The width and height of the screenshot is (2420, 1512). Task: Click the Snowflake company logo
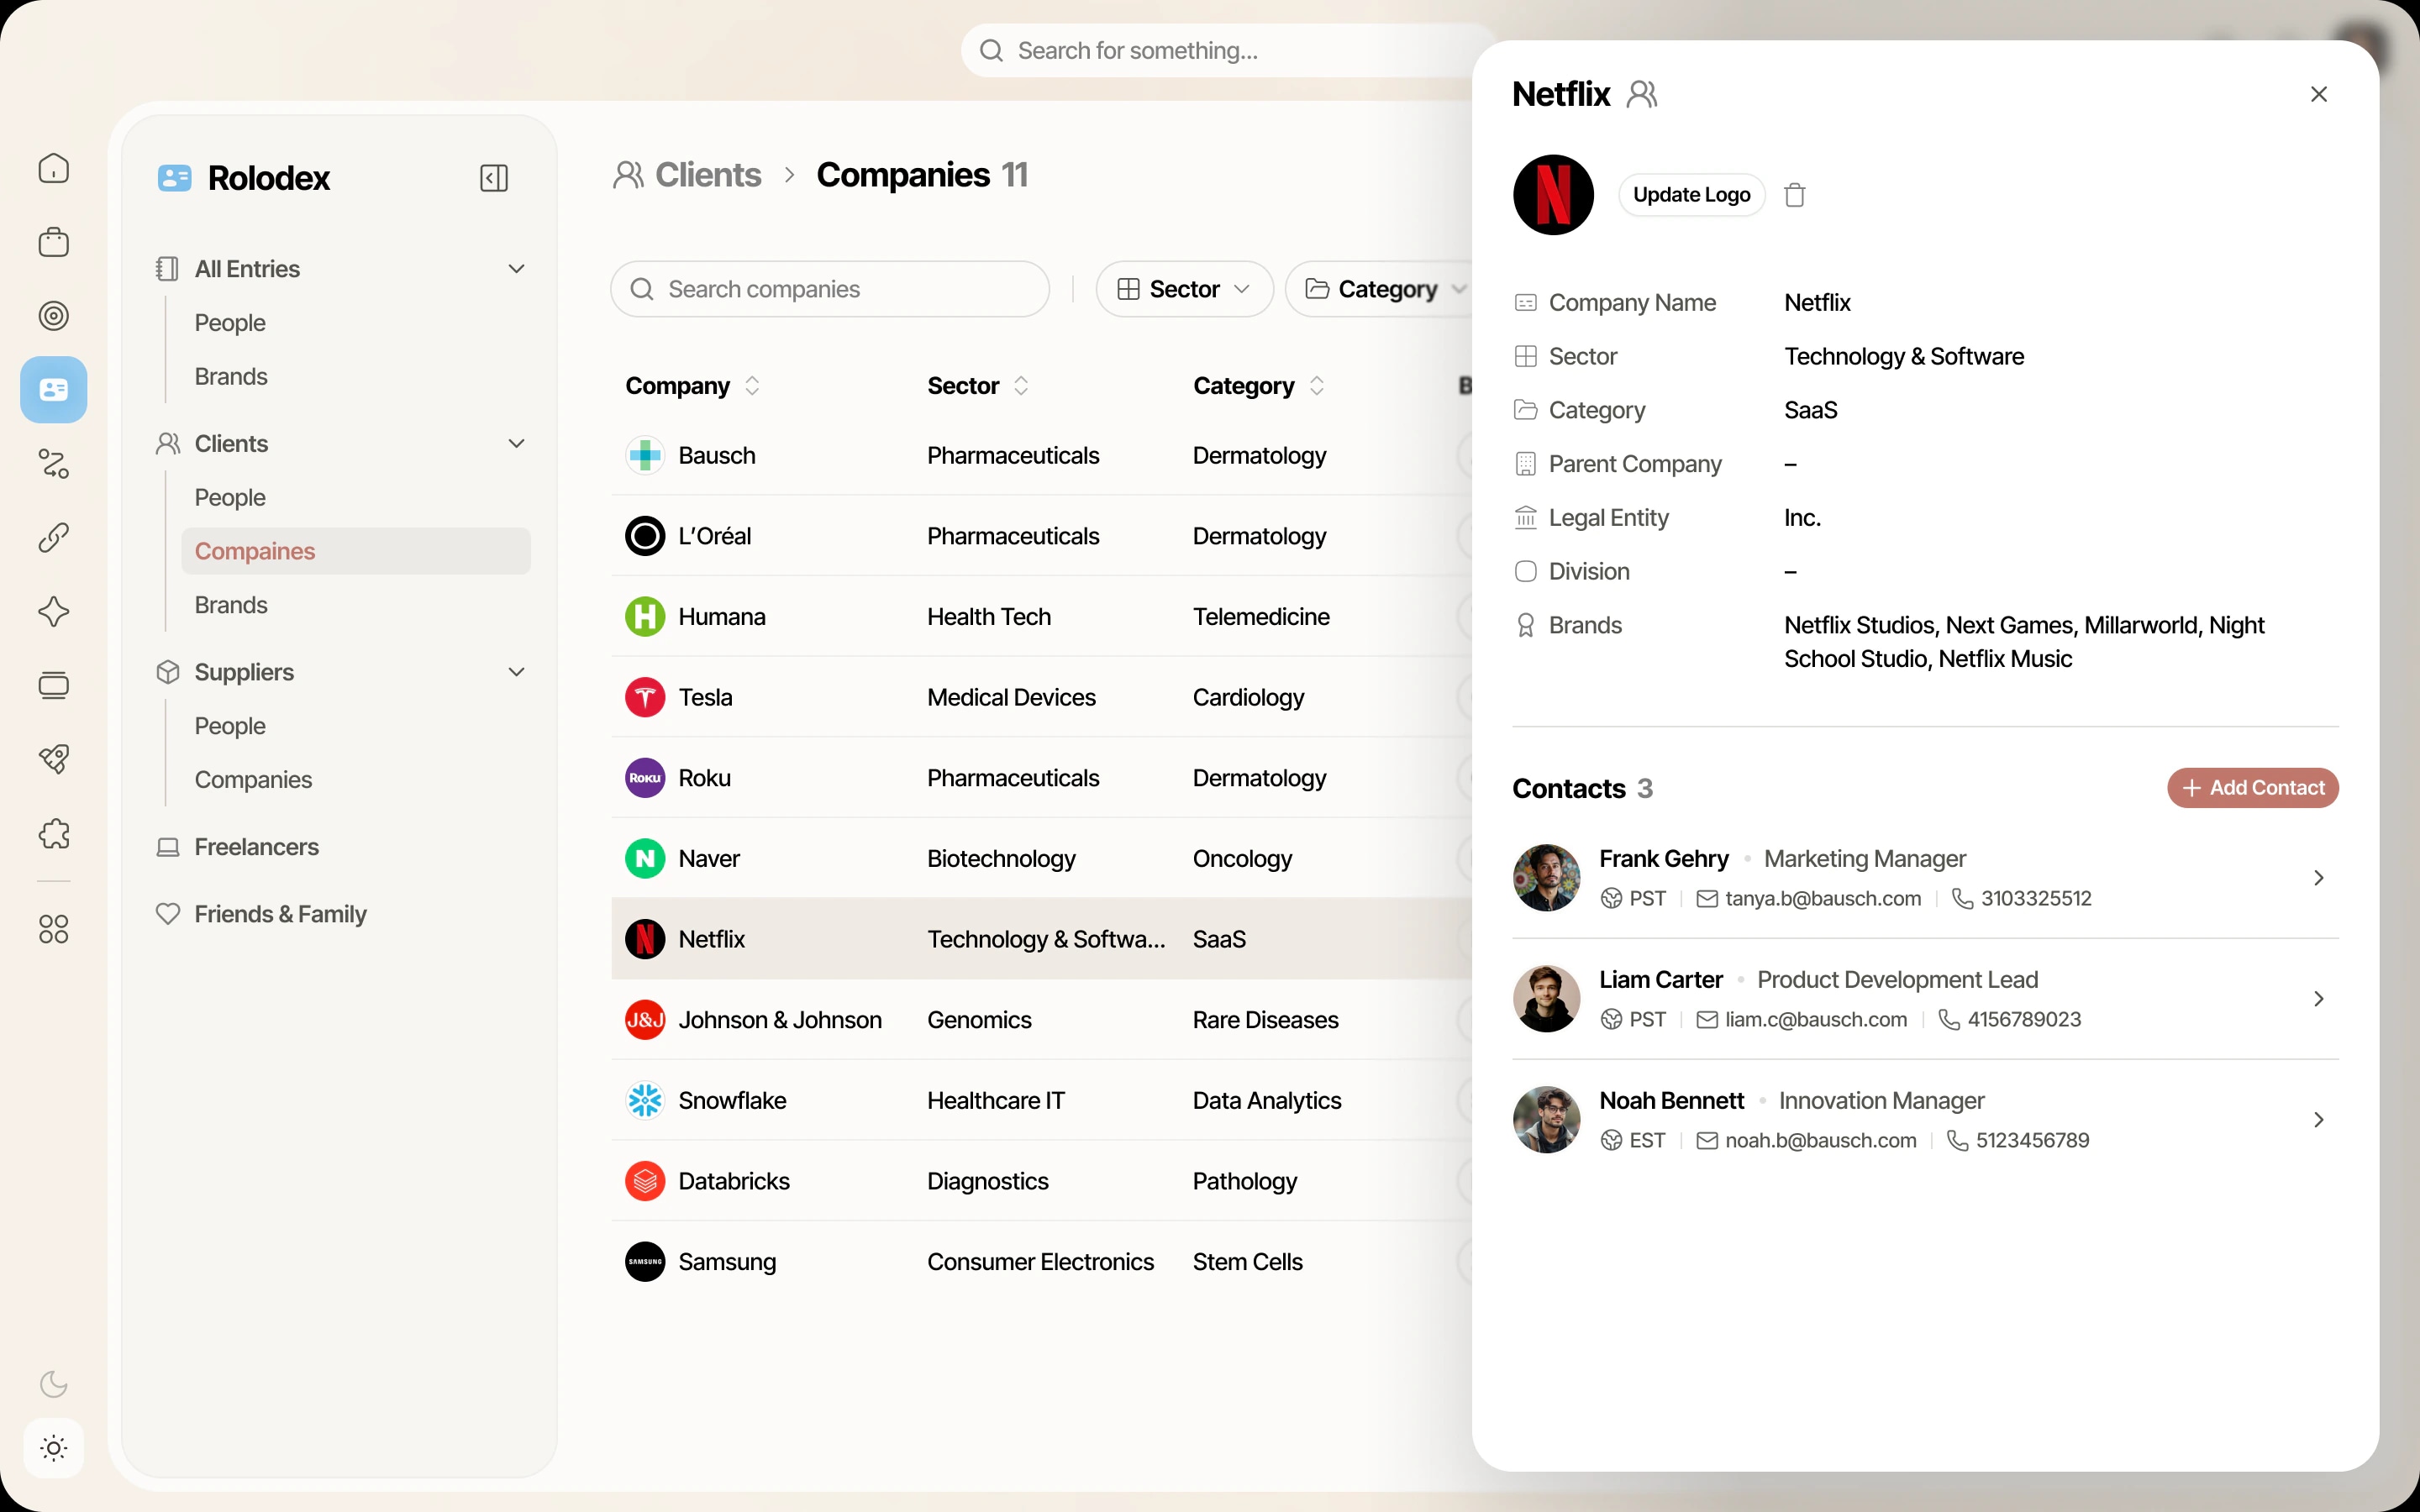coord(645,1101)
